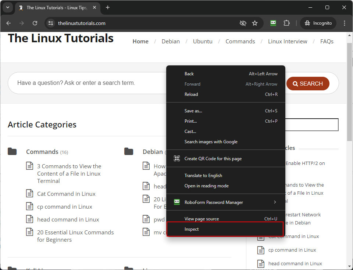The width and height of the screenshot is (353, 270).
Task: Click the QR code icon in menu
Action: [x=177, y=158]
